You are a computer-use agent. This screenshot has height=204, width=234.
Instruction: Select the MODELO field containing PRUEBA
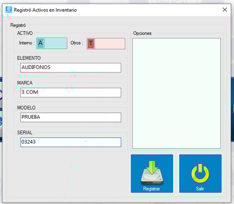(x=71, y=117)
